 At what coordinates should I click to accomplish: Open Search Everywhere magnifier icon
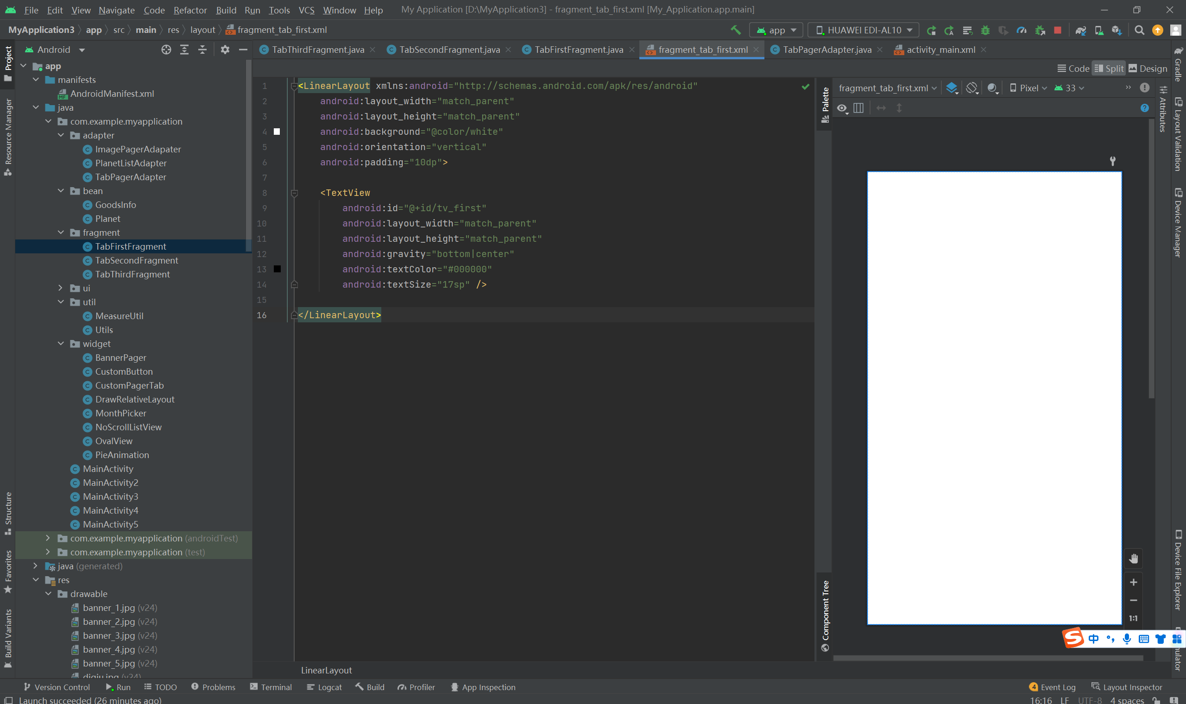coord(1139,30)
